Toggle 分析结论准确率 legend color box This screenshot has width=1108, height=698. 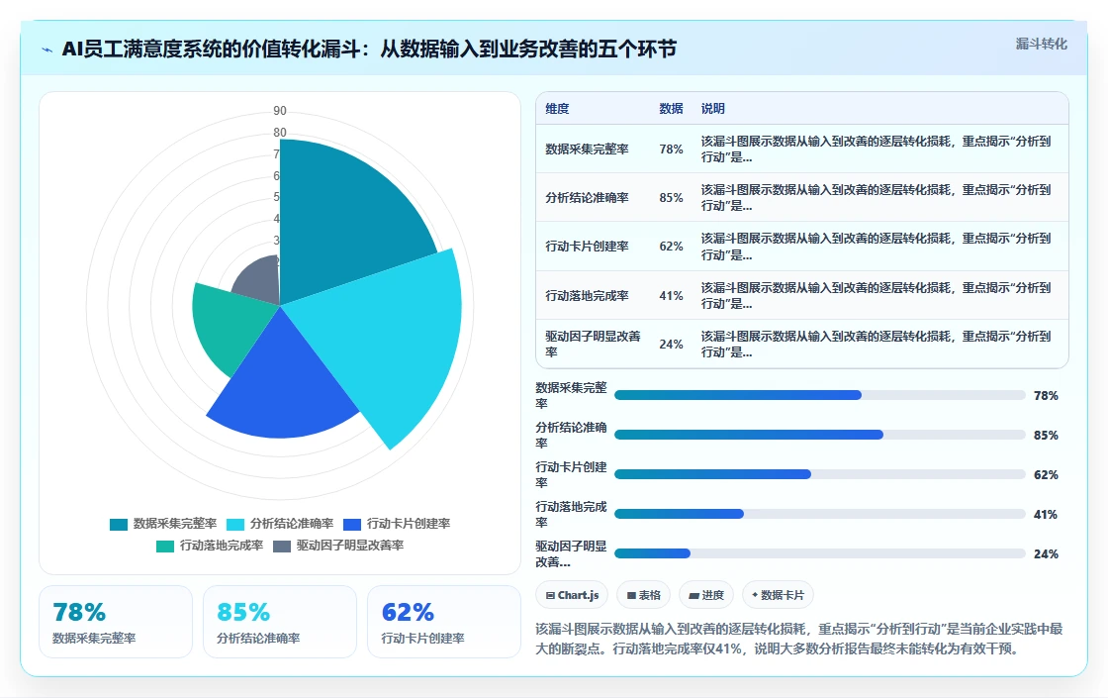coord(235,524)
